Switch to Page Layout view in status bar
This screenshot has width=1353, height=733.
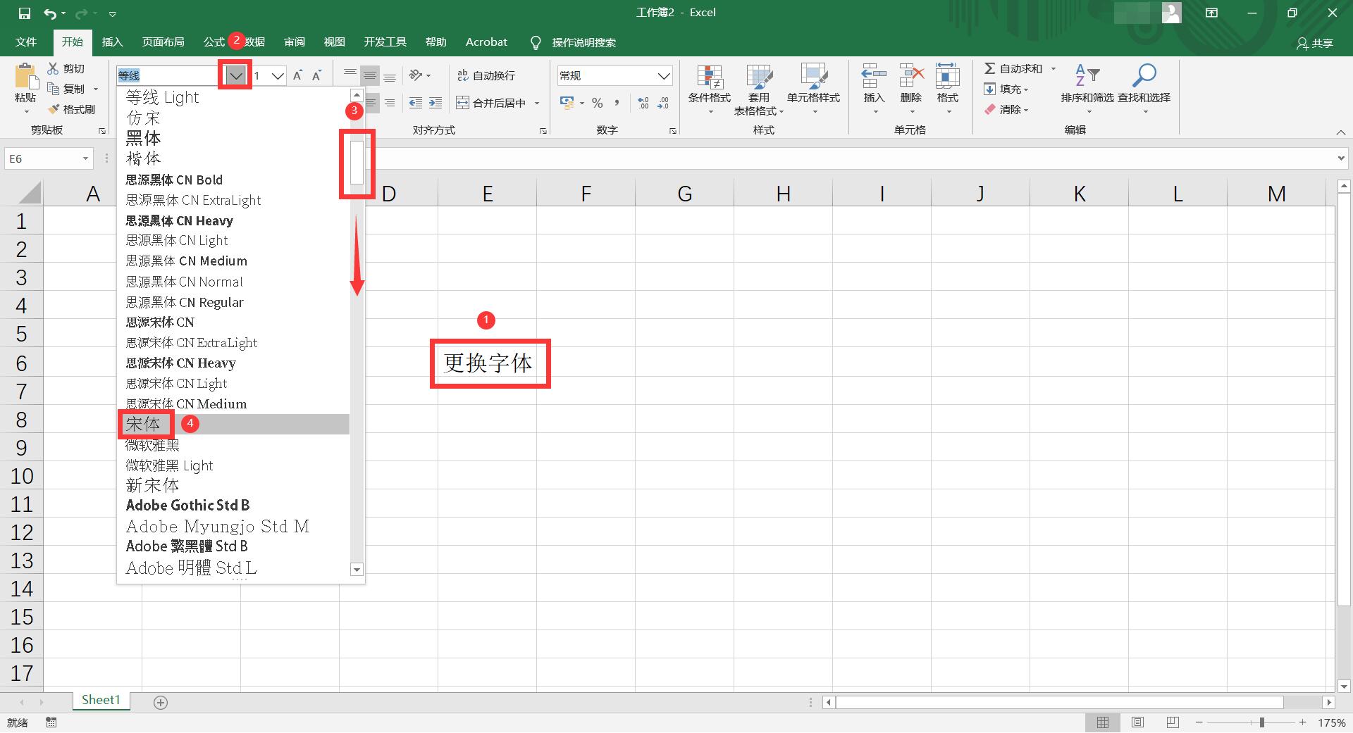point(1137,722)
